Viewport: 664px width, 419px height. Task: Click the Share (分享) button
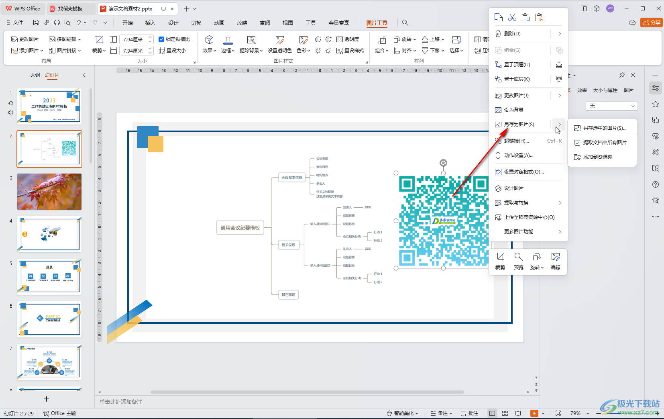(x=651, y=22)
